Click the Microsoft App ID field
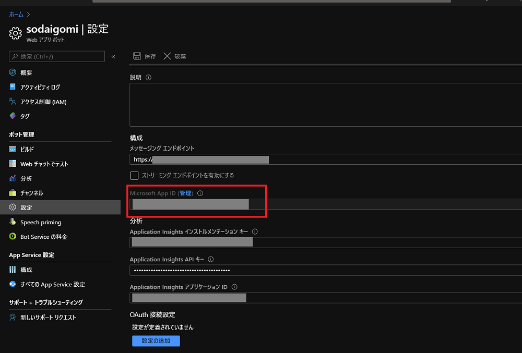This screenshot has width=522, height=353. click(x=326, y=204)
